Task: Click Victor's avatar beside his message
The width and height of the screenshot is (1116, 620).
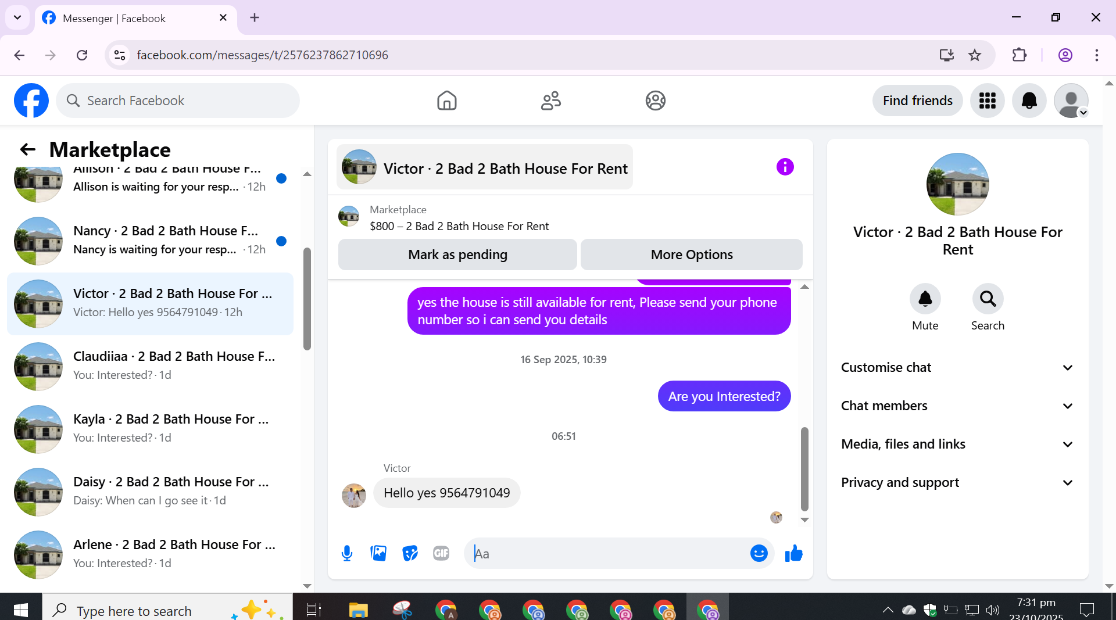Action: click(353, 495)
